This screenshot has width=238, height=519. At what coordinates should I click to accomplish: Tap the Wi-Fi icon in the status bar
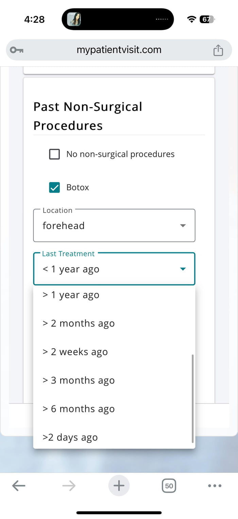191,19
